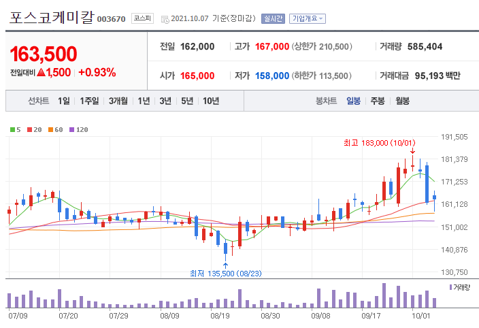Click the 130,750 price axis label

pos(455,272)
